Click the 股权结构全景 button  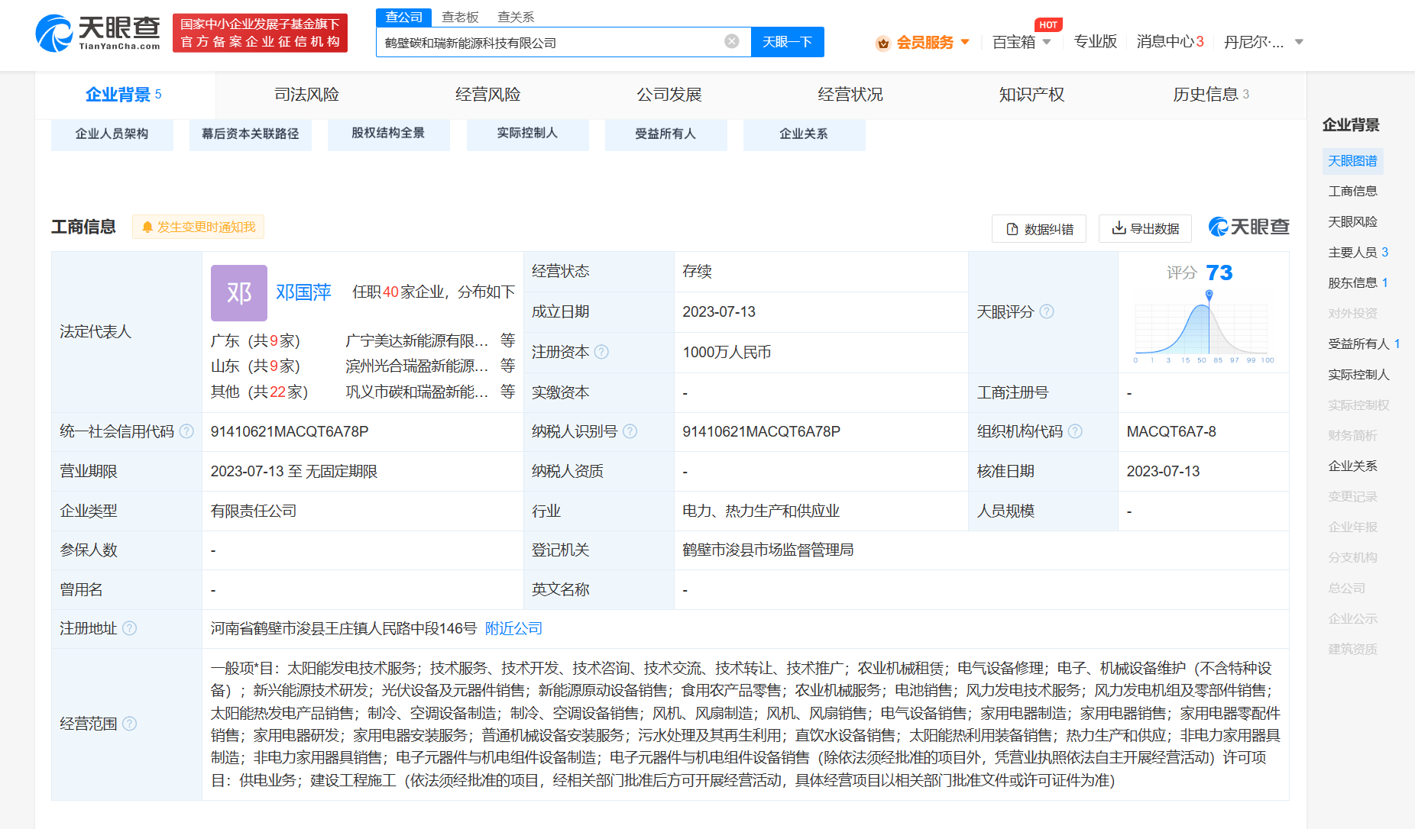point(388,134)
